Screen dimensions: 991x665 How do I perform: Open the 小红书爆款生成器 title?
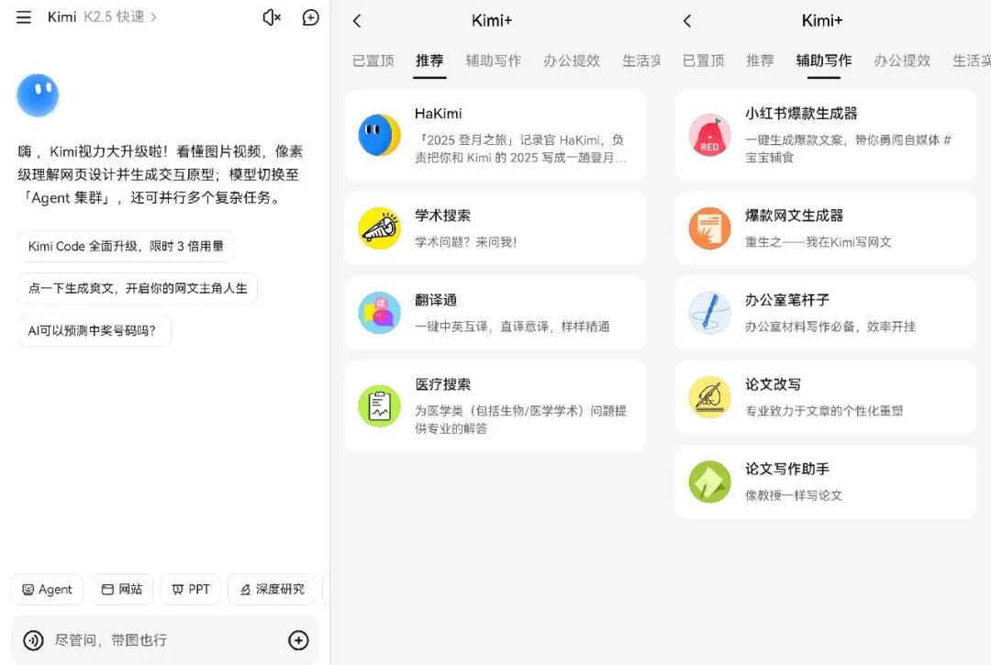pyautogui.click(x=801, y=114)
